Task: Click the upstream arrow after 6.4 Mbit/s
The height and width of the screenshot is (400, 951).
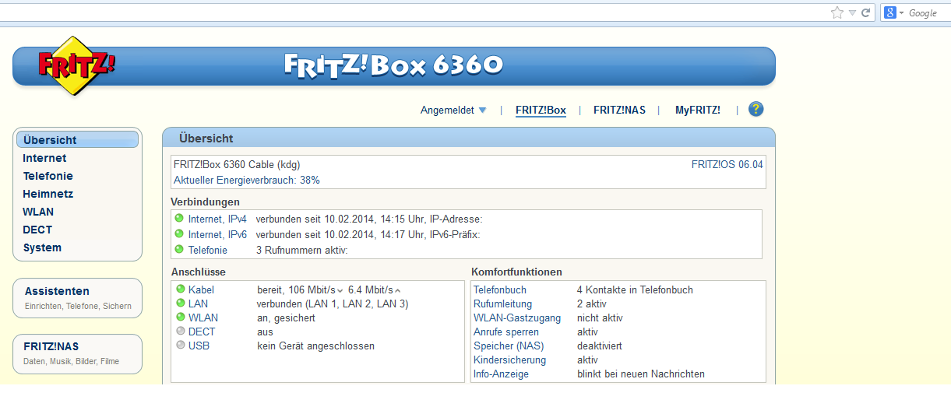Action: (x=397, y=291)
